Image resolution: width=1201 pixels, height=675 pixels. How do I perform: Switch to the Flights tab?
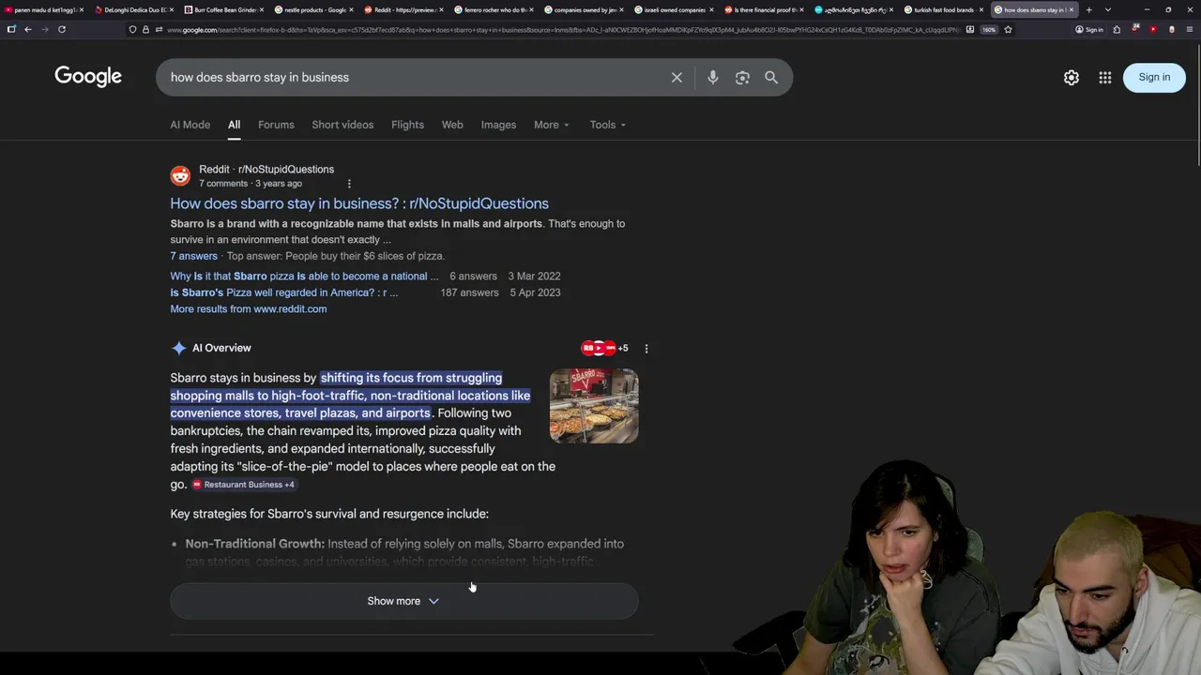pos(407,125)
